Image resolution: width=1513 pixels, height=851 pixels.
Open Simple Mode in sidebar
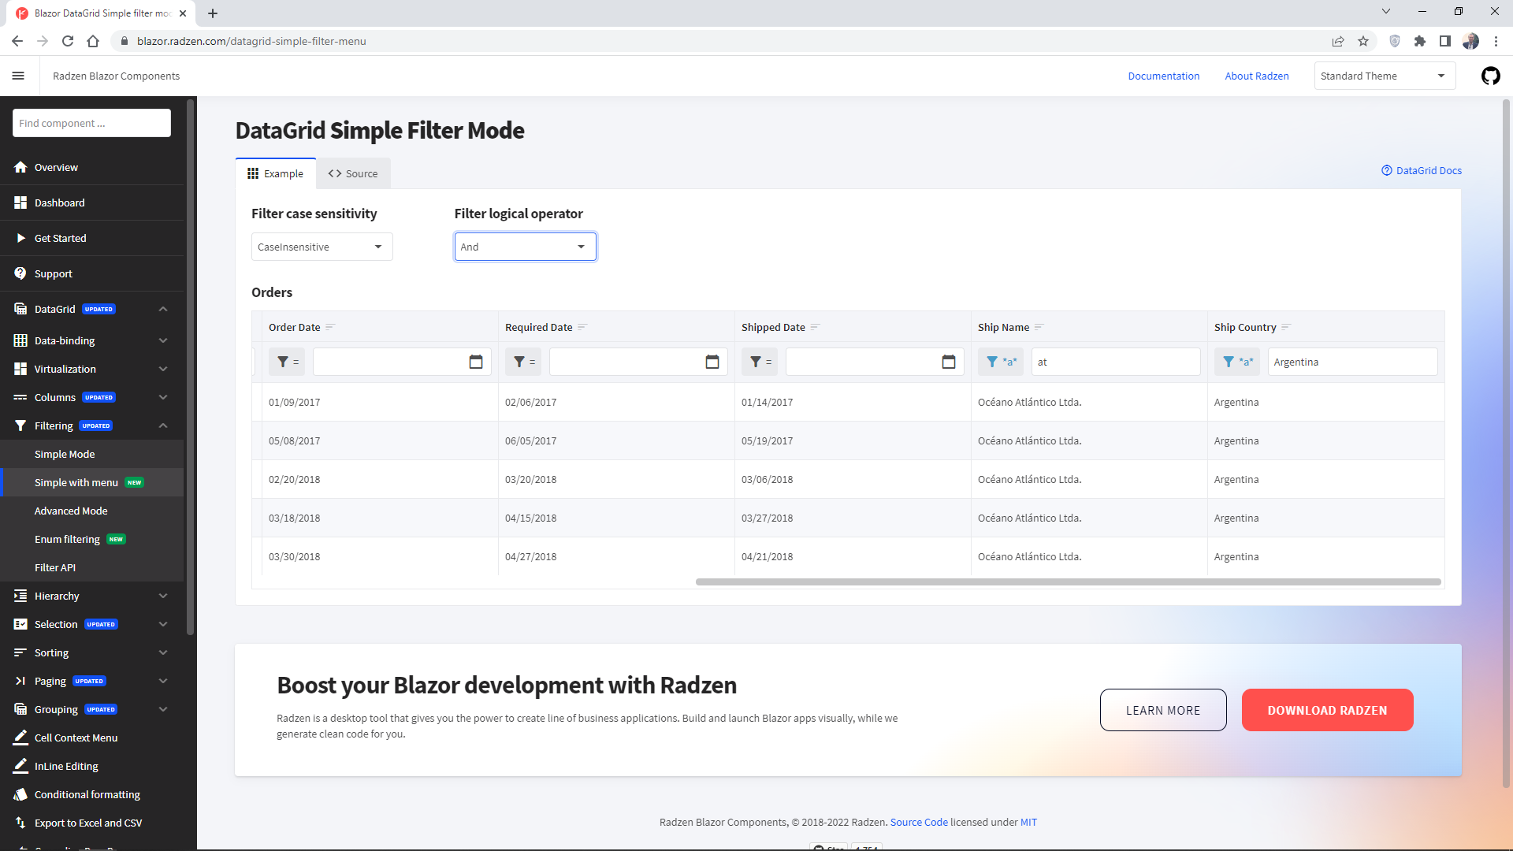pyautogui.click(x=91, y=454)
